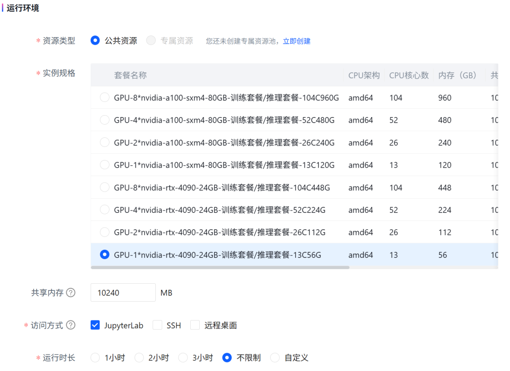Uncheck the JupyterLab access method checkbox
The image size is (510, 371).
point(95,325)
